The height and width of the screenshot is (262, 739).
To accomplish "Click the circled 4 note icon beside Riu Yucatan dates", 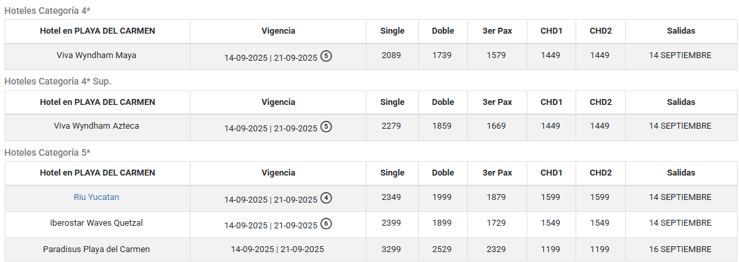I will pyautogui.click(x=326, y=198).
